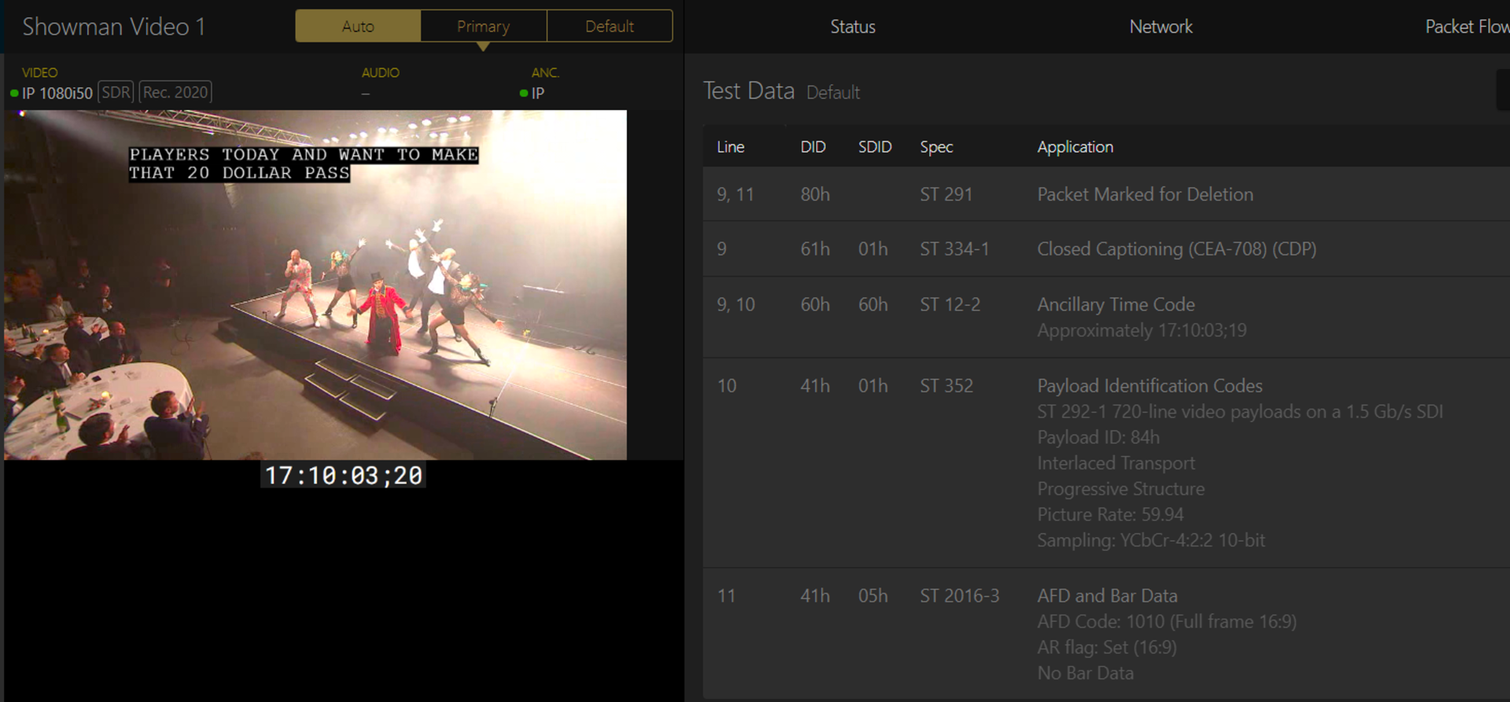Click the ANC. label
Image resolution: width=1510 pixels, height=702 pixels.
click(545, 72)
